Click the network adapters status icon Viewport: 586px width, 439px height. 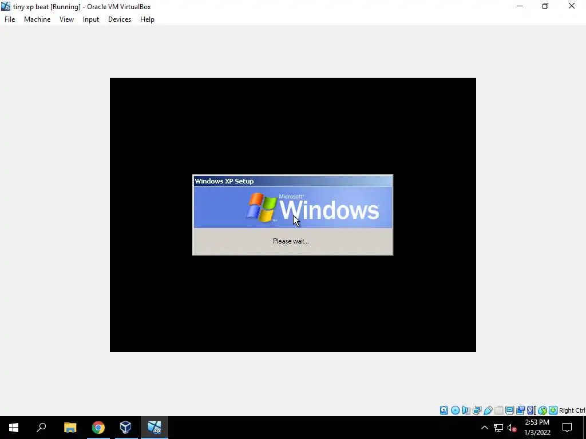(477, 410)
